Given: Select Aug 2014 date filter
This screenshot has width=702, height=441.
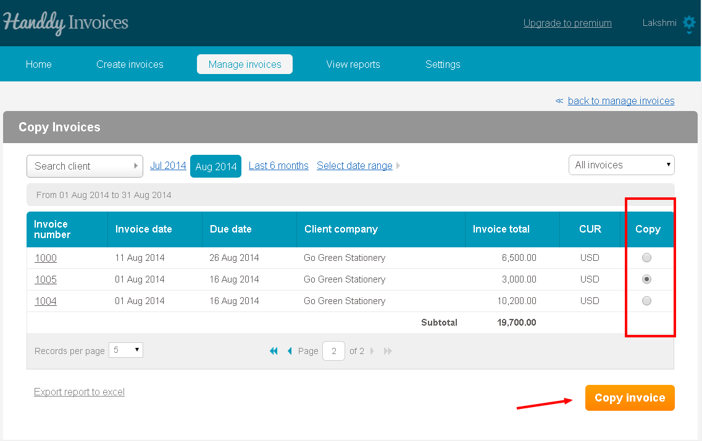Looking at the screenshot, I should point(216,167).
